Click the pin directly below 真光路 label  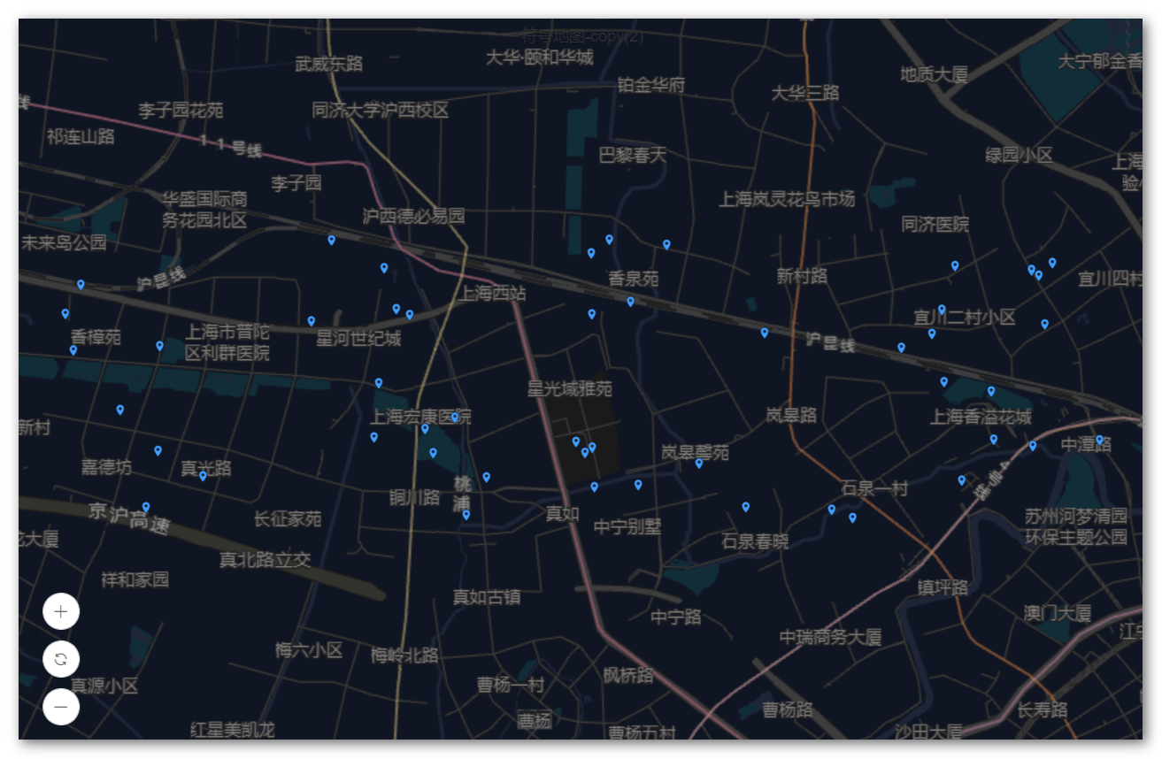203,476
